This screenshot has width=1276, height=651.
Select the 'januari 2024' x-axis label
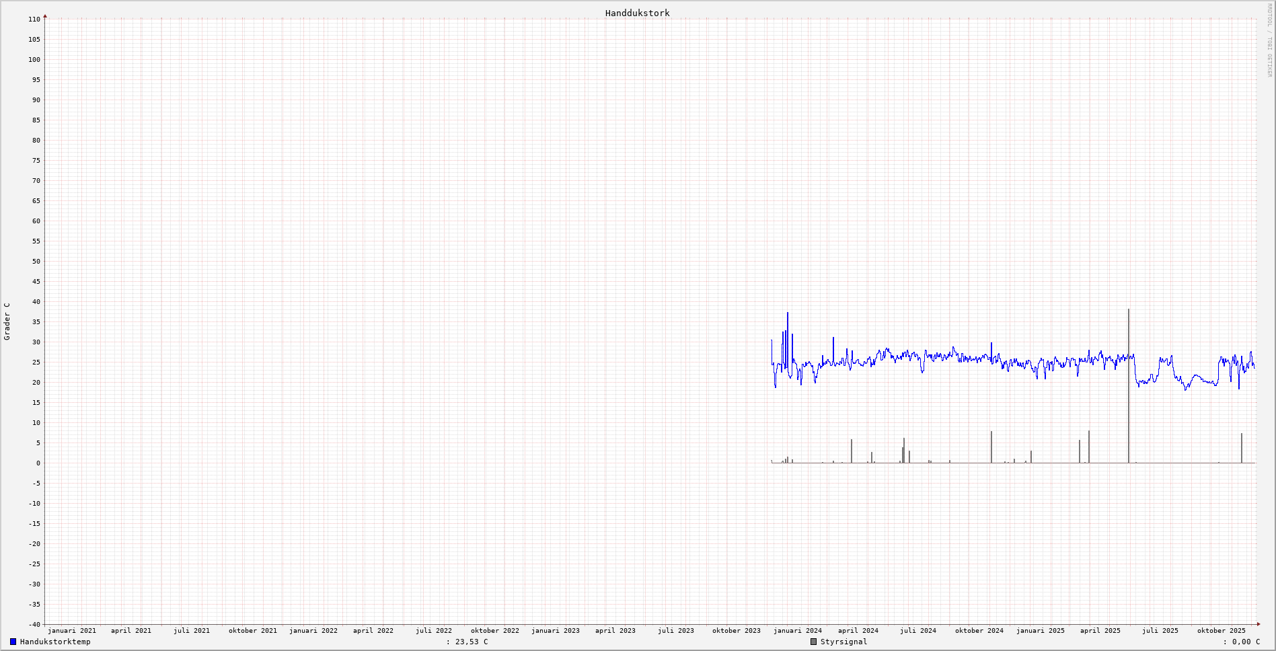click(x=797, y=631)
